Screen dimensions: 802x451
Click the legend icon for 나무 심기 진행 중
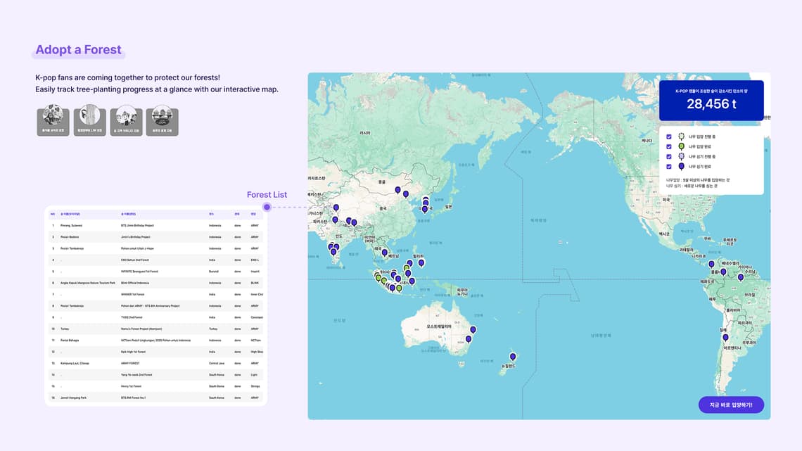(x=681, y=156)
